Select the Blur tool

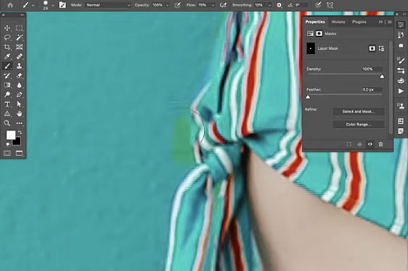[19, 85]
